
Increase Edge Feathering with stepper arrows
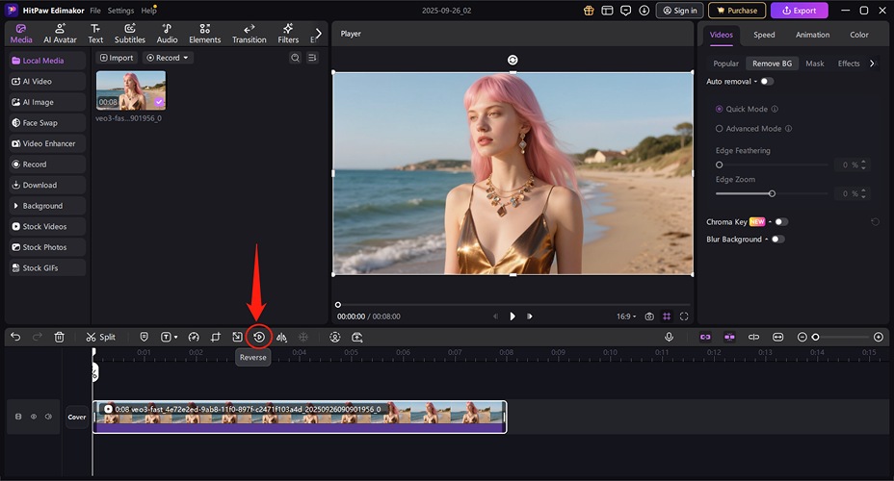click(863, 163)
